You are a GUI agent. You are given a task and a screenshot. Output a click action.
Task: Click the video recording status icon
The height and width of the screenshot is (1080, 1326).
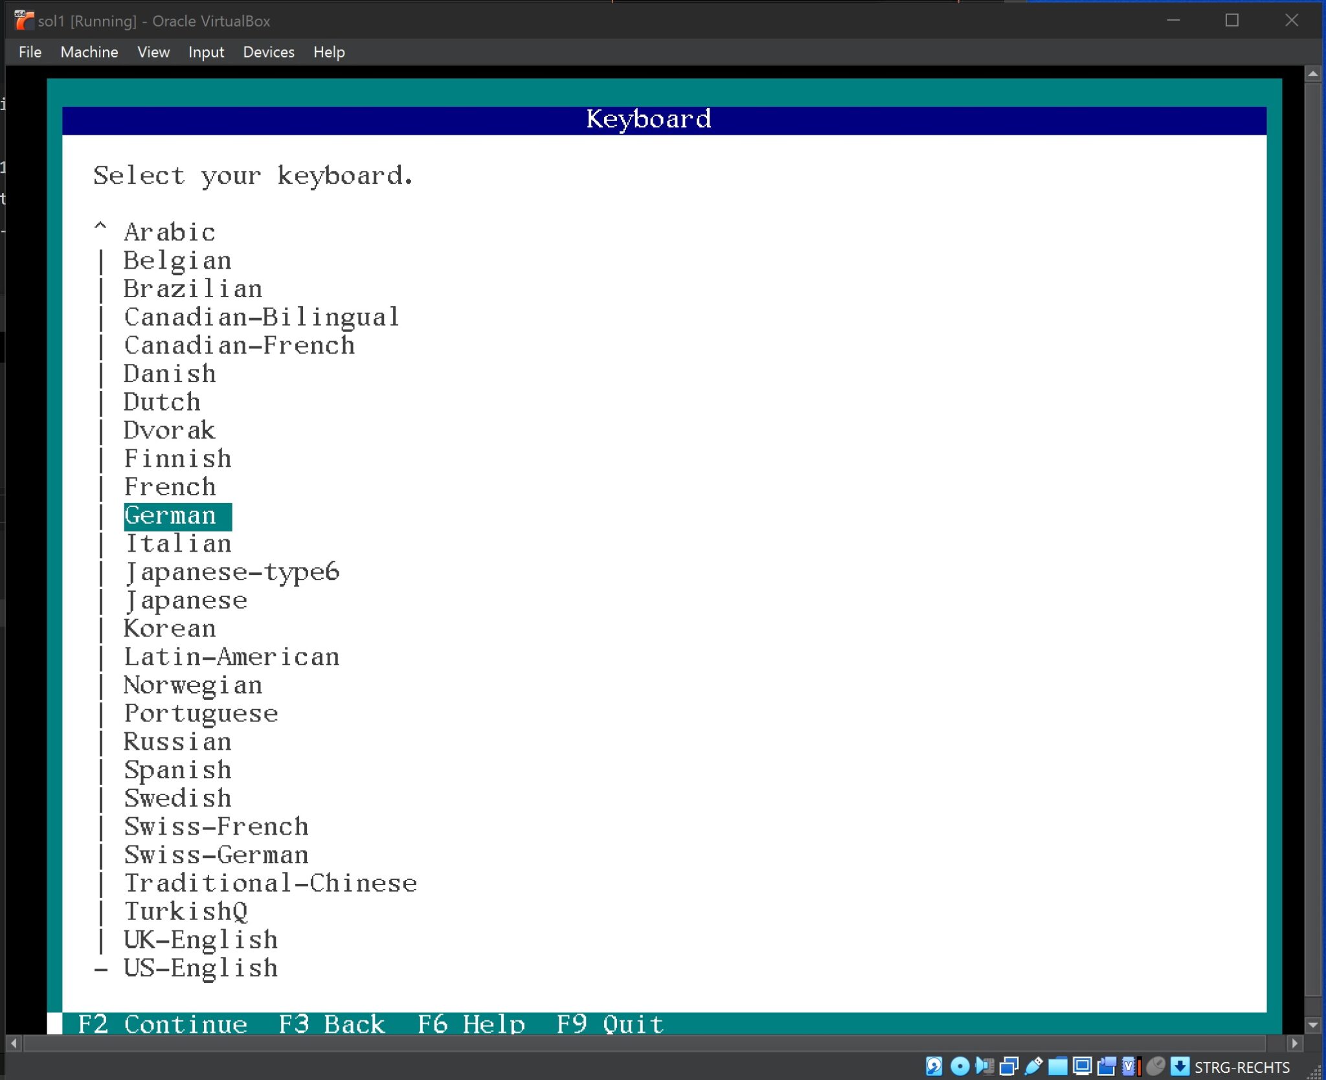tap(1107, 1067)
